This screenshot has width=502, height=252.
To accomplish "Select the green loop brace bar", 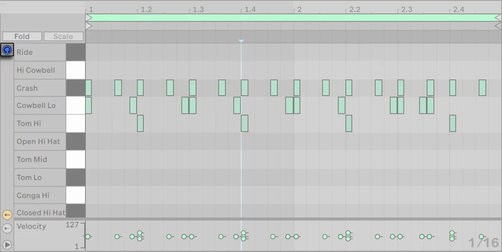I will 294,18.
